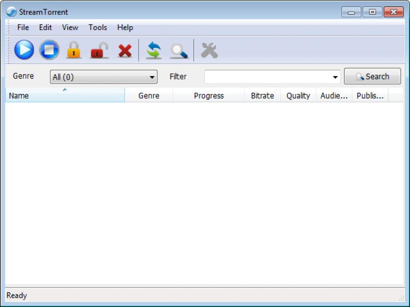Click the yellow closed padlock icon
The image size is (410, 307).
74,50
